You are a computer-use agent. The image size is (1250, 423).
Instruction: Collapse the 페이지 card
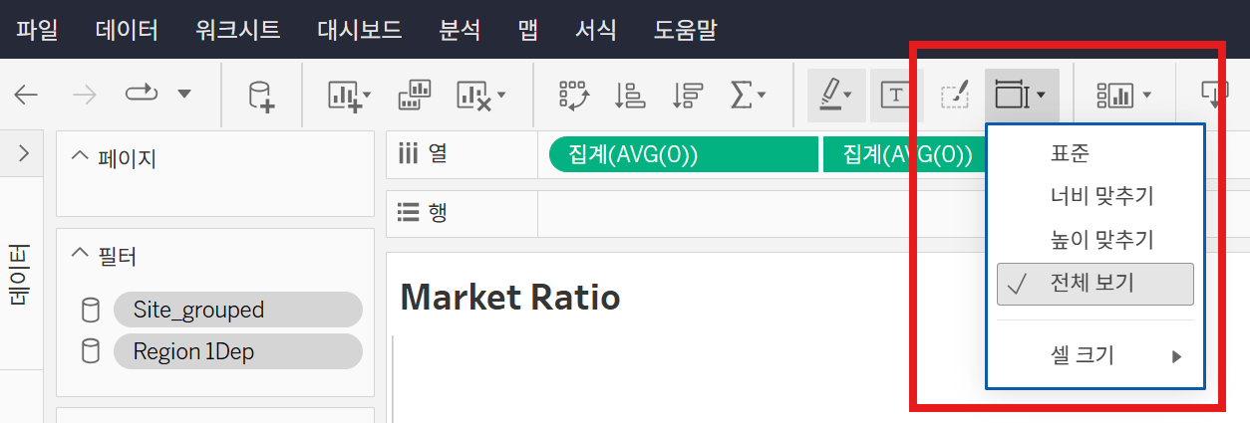click(80, 157)
